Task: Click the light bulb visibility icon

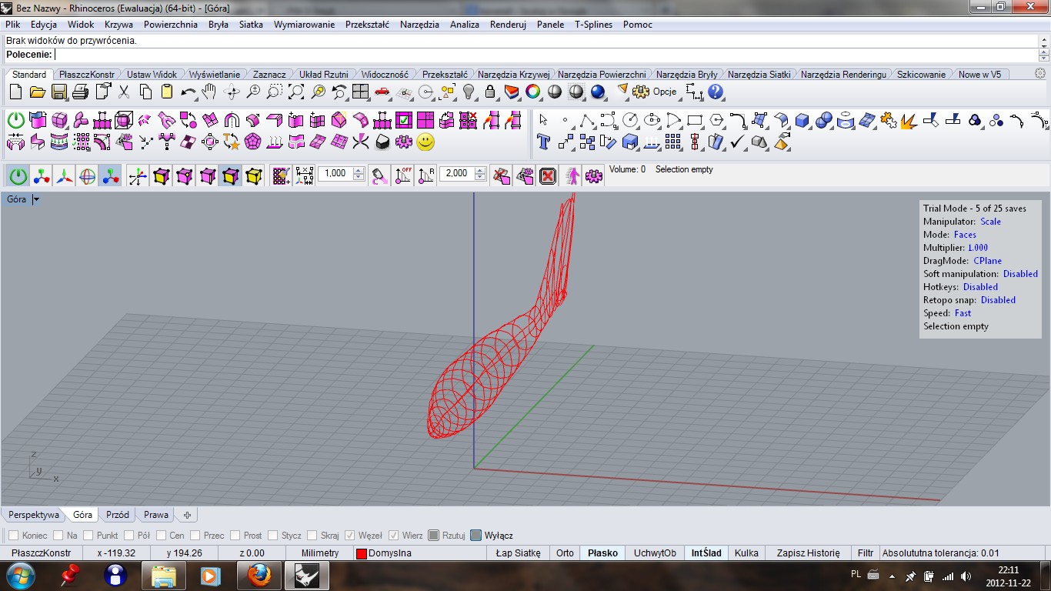Action: pyautogui.click(x=468, y=92)
